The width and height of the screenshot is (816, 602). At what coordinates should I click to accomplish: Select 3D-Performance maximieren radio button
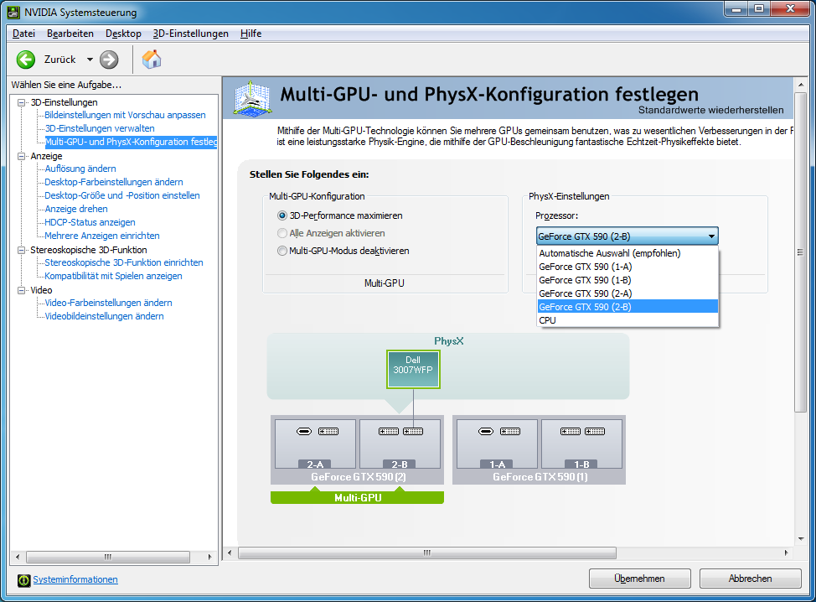[282, 215]
